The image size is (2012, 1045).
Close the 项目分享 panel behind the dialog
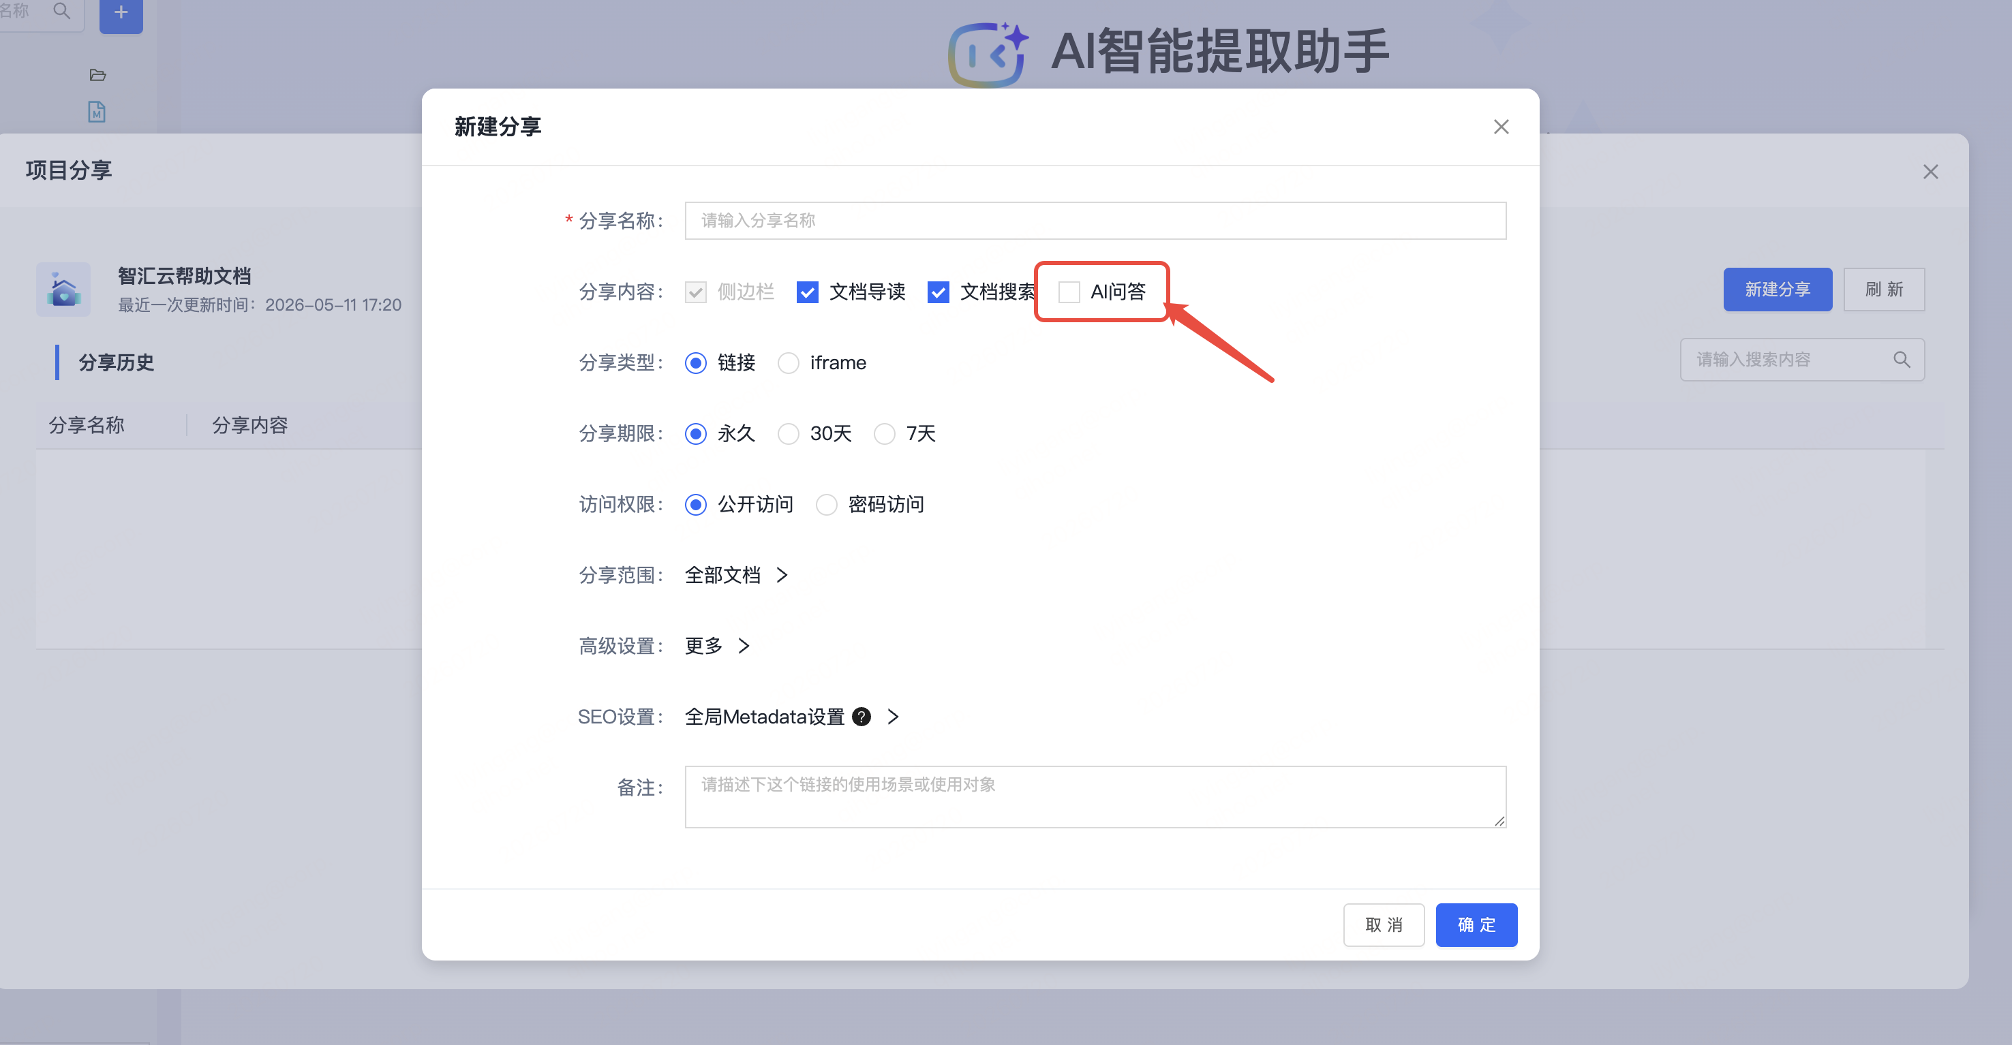click(1930, 172)
